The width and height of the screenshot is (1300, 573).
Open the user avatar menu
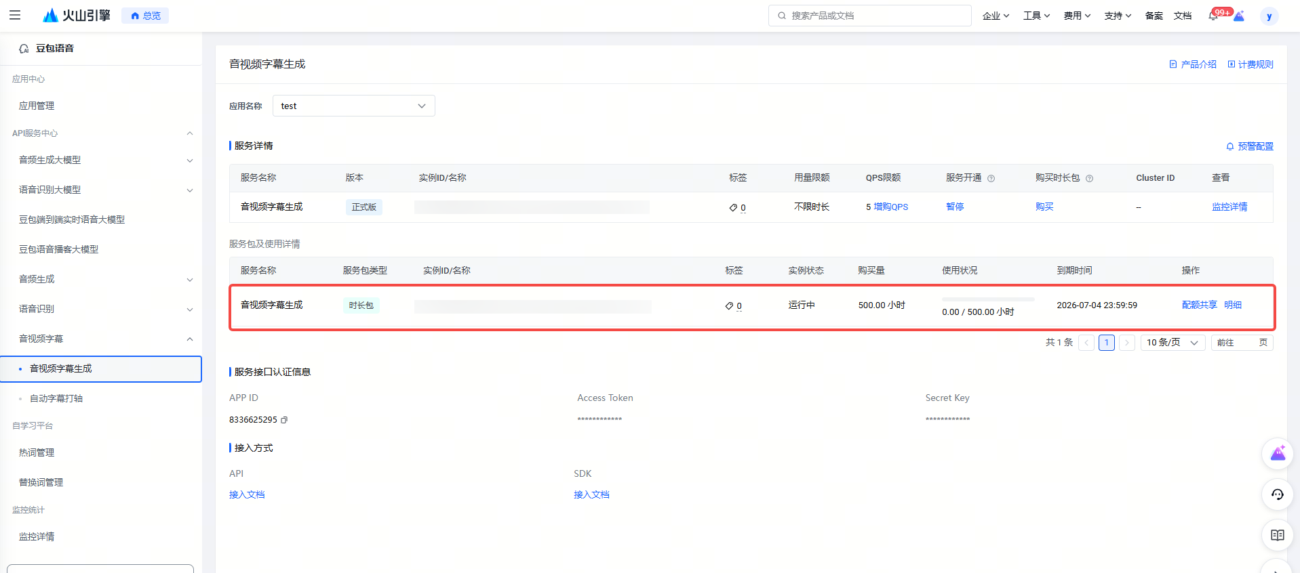click(x=1269, y=16)
